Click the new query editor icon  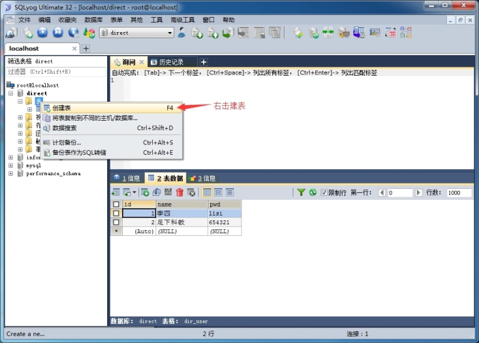point(28,33)
